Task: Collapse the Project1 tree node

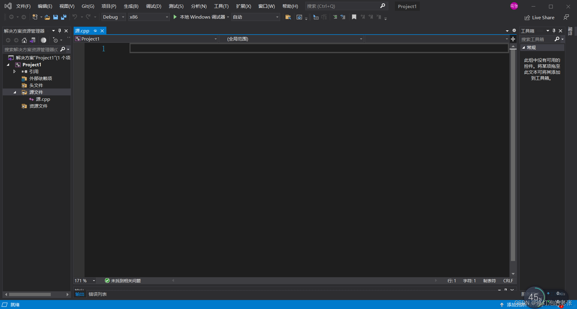Action: pos(8,65)
